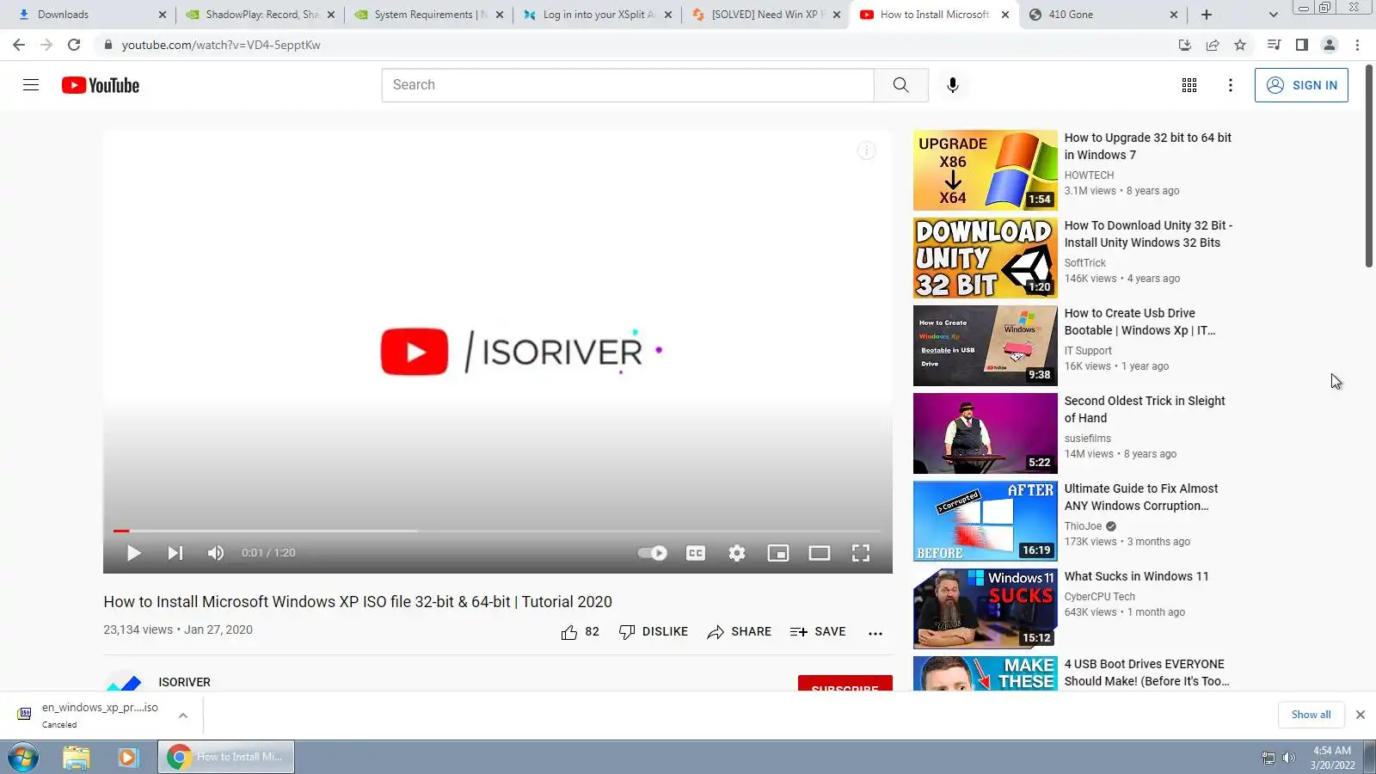
Task: Save video to a playlist
Action: pyautogui.click(x=818, y=632)
